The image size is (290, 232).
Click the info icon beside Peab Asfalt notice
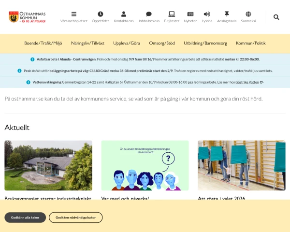(x=19, y=71)
